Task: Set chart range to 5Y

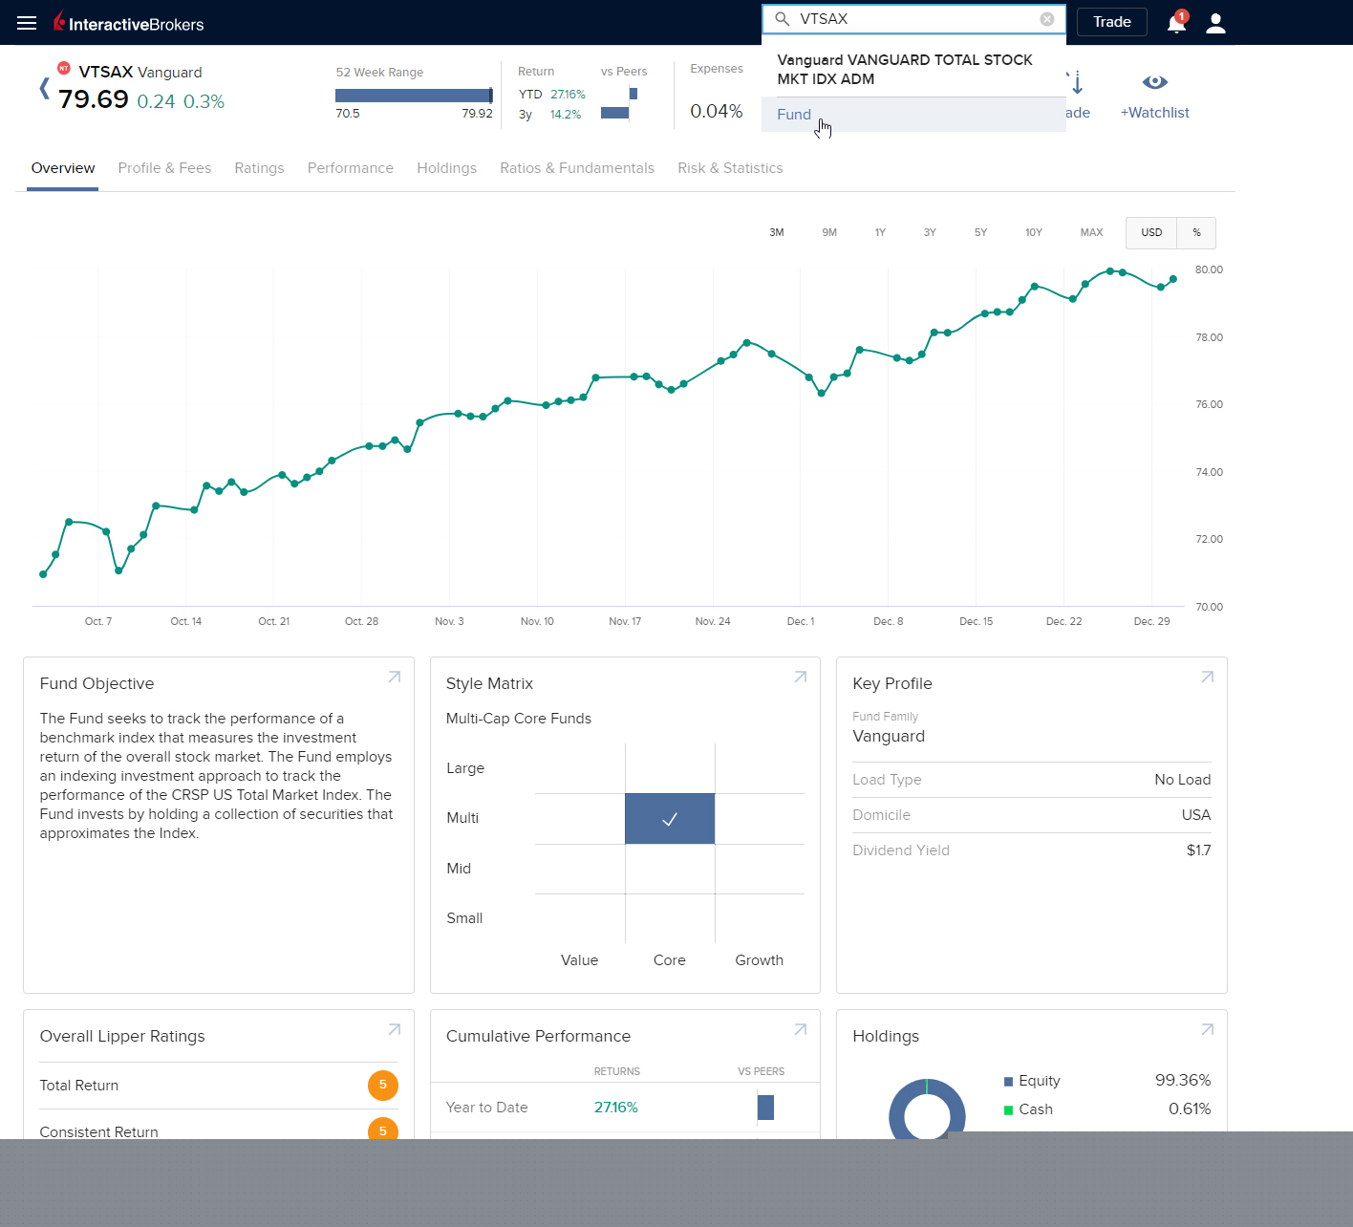Action: 980,233
